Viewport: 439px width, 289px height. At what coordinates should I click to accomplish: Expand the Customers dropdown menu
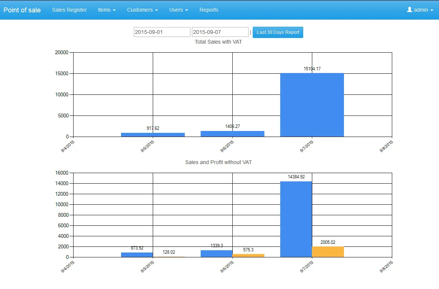pyautogui.click(x=142, y=10)
